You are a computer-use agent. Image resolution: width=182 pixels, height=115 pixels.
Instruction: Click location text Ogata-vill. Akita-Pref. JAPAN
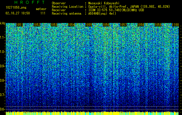pos(114,7)
